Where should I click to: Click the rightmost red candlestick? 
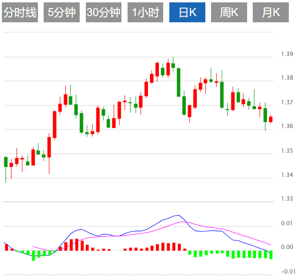coord(271,119)
